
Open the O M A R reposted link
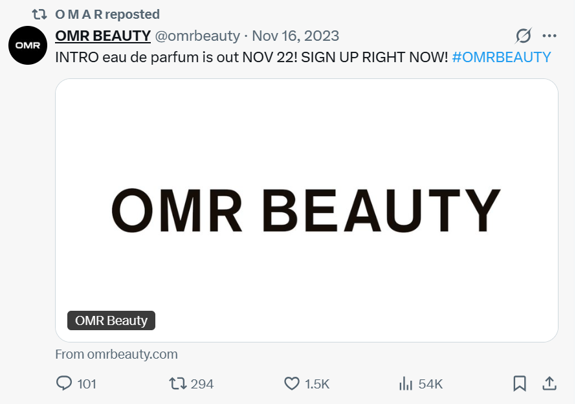coord(107,14)
